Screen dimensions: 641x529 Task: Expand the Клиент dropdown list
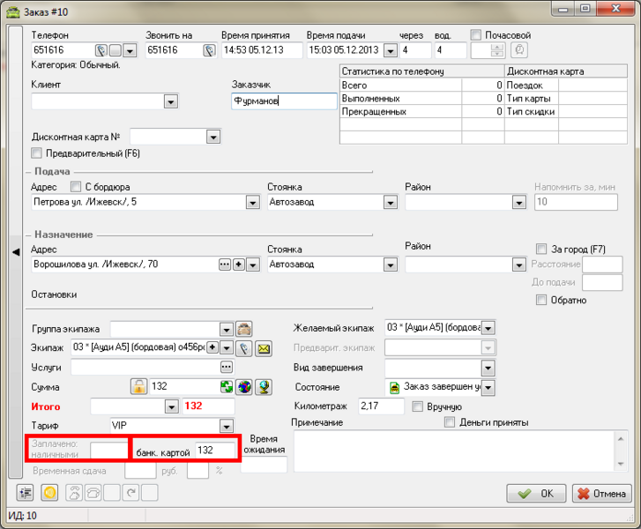pos(171,102)
